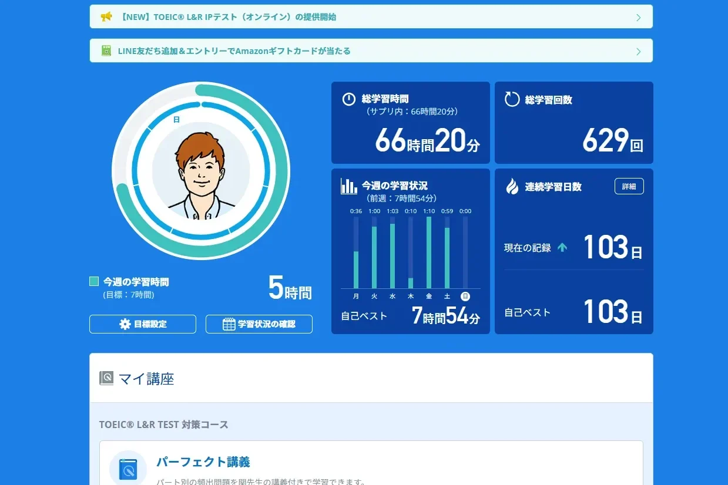The height and width of the screenshot is (485, 728).
Task: Select the 金 Friday bar in chart
Action: pos(429,252)
